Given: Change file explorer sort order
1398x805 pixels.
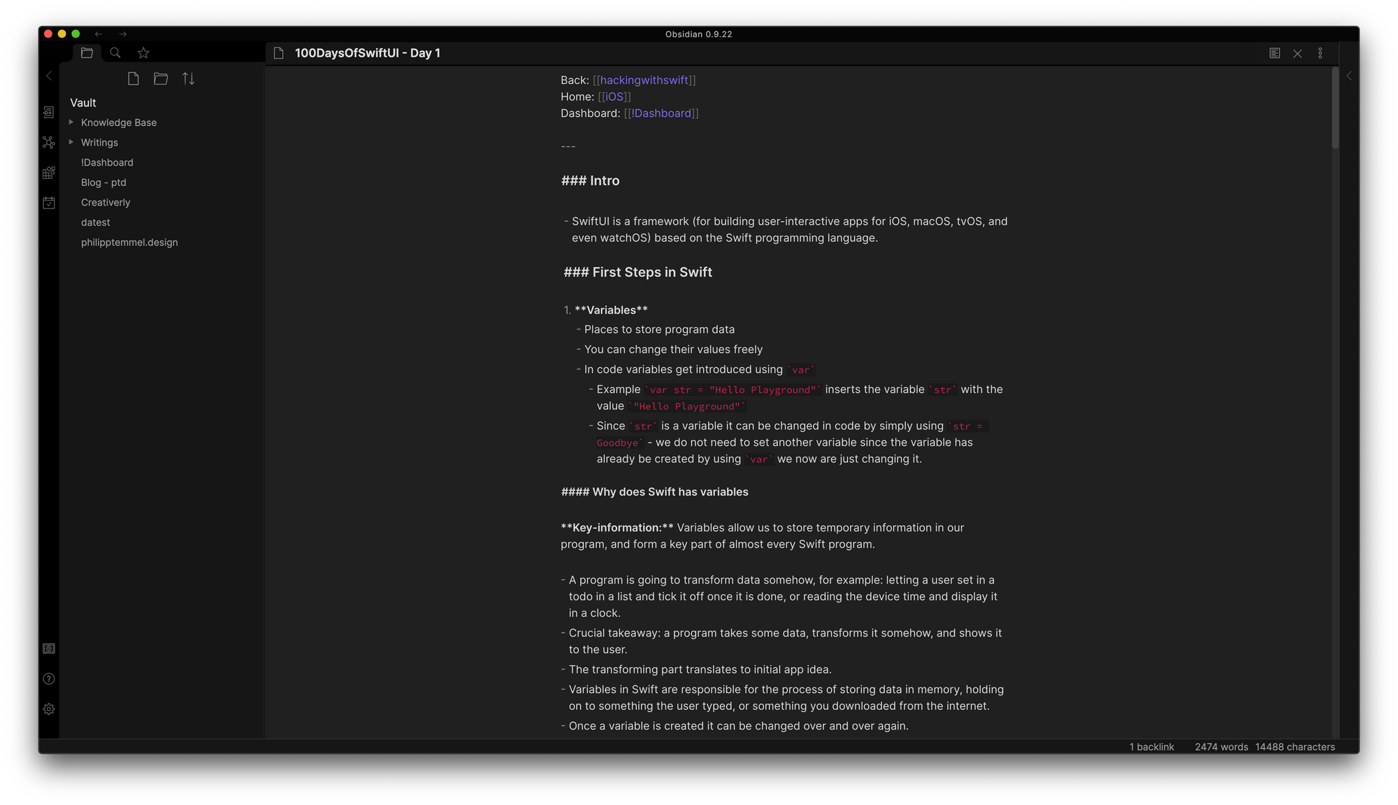Looking at the screenshot, I should (187, 78).
